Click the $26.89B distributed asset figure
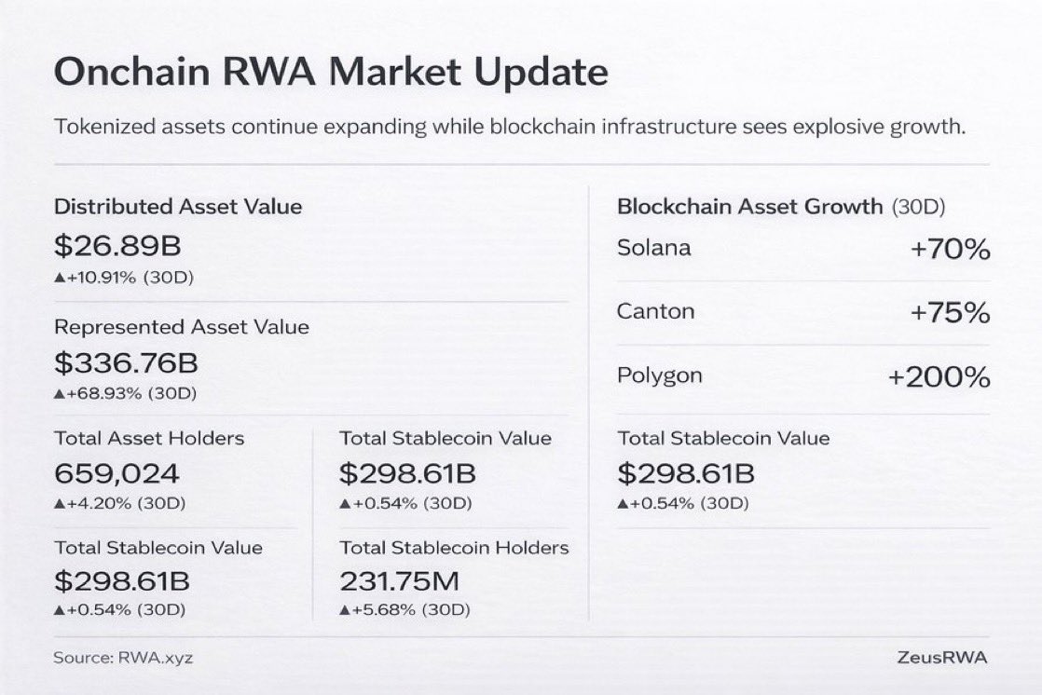 tap(117, 247)
